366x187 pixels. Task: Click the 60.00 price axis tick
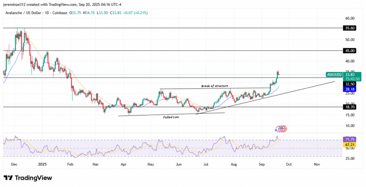point(350,18)
